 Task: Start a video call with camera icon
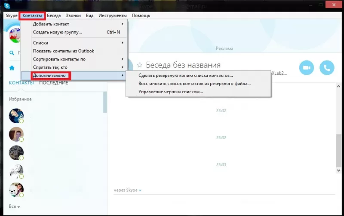[307, 68]
